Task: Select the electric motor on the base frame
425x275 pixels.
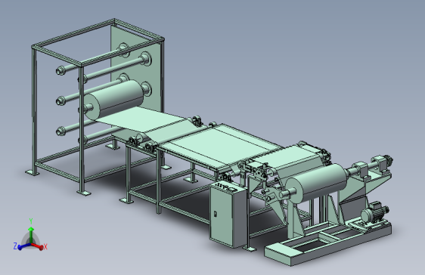Action: [375, 212]
